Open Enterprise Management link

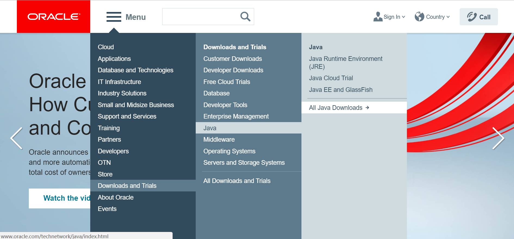(236, 116)
